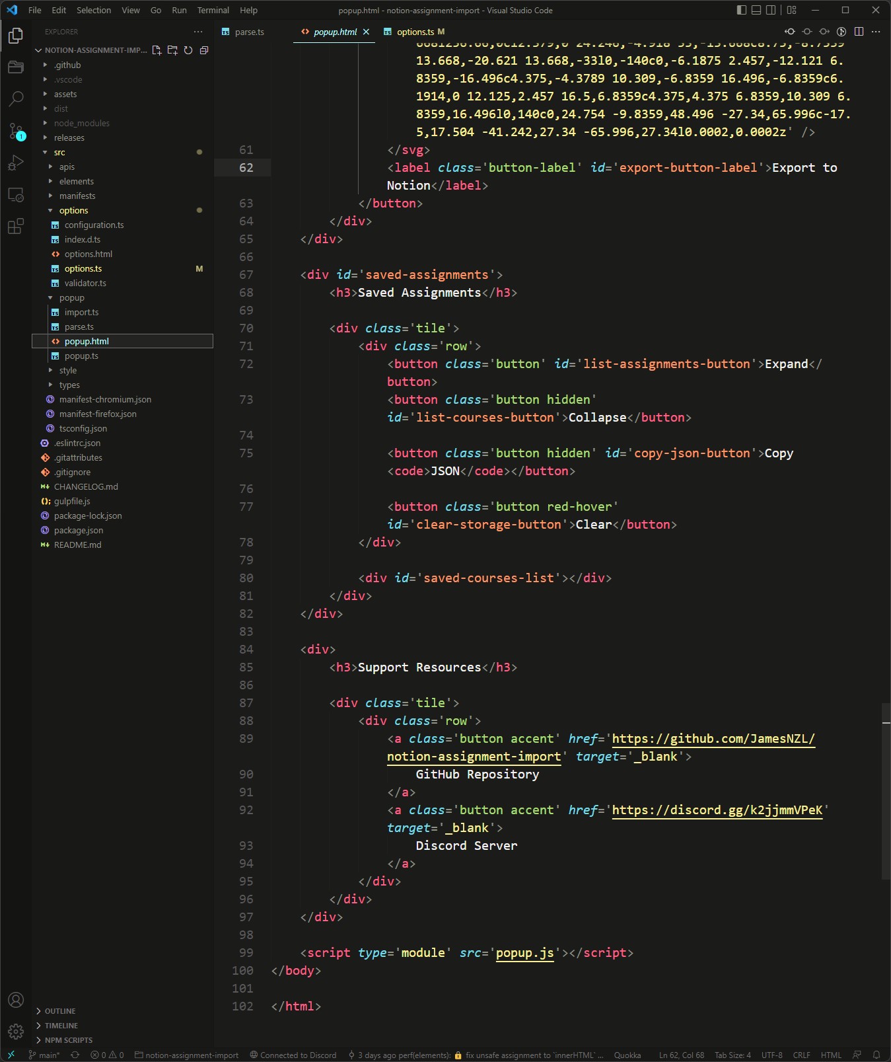Collapse the popup folder
The width and height of the screenshot is (891, 1062).
click(72, 297)
